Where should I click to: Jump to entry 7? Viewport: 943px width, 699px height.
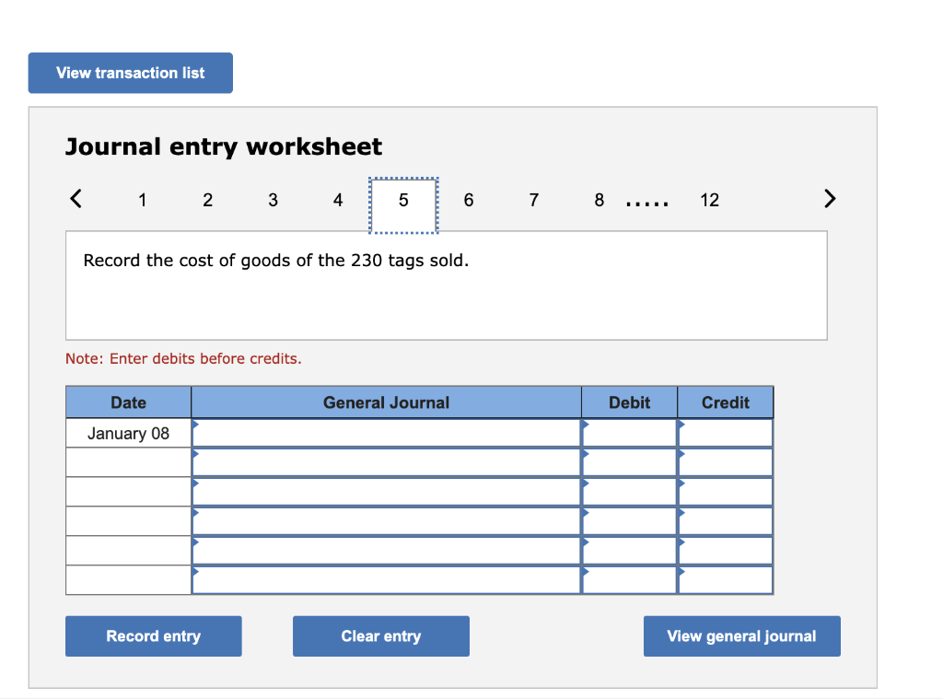[534, 200]
